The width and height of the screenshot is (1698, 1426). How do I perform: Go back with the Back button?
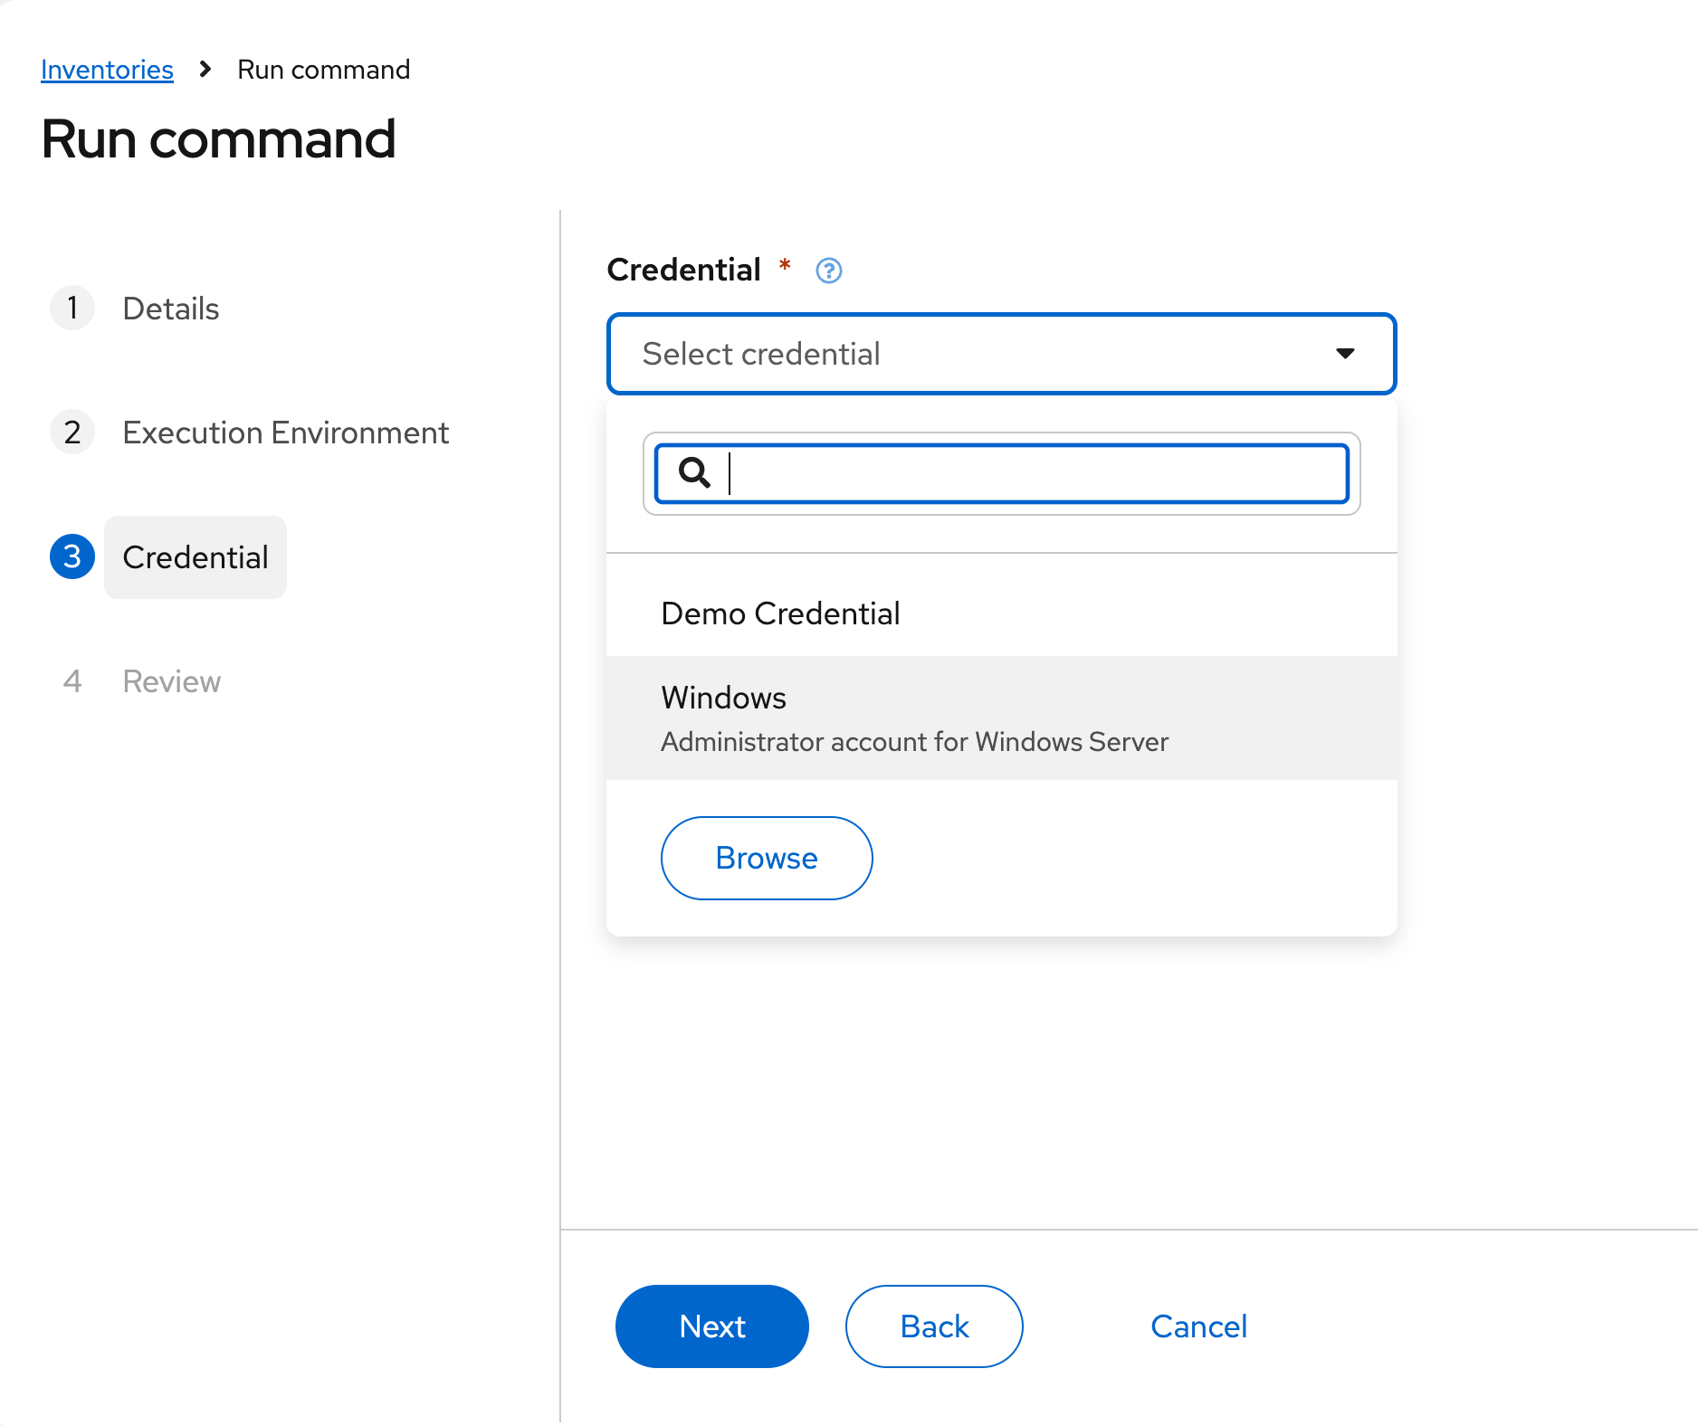933,1326
